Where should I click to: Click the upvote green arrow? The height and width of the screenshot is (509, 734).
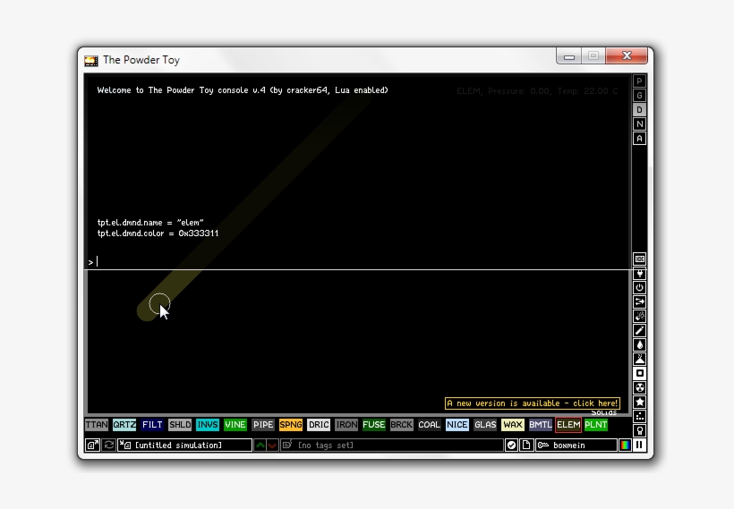(260, 445)
